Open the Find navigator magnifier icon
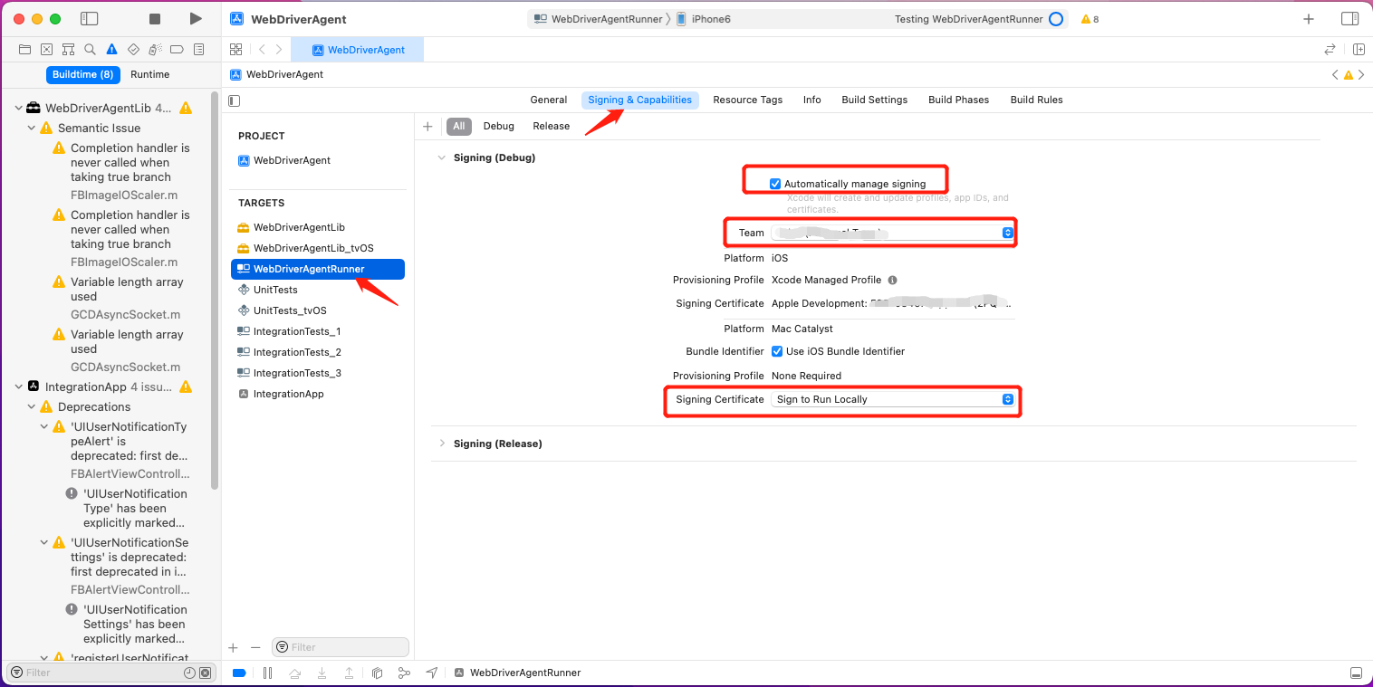1373x687 pixels. (90, 49)
